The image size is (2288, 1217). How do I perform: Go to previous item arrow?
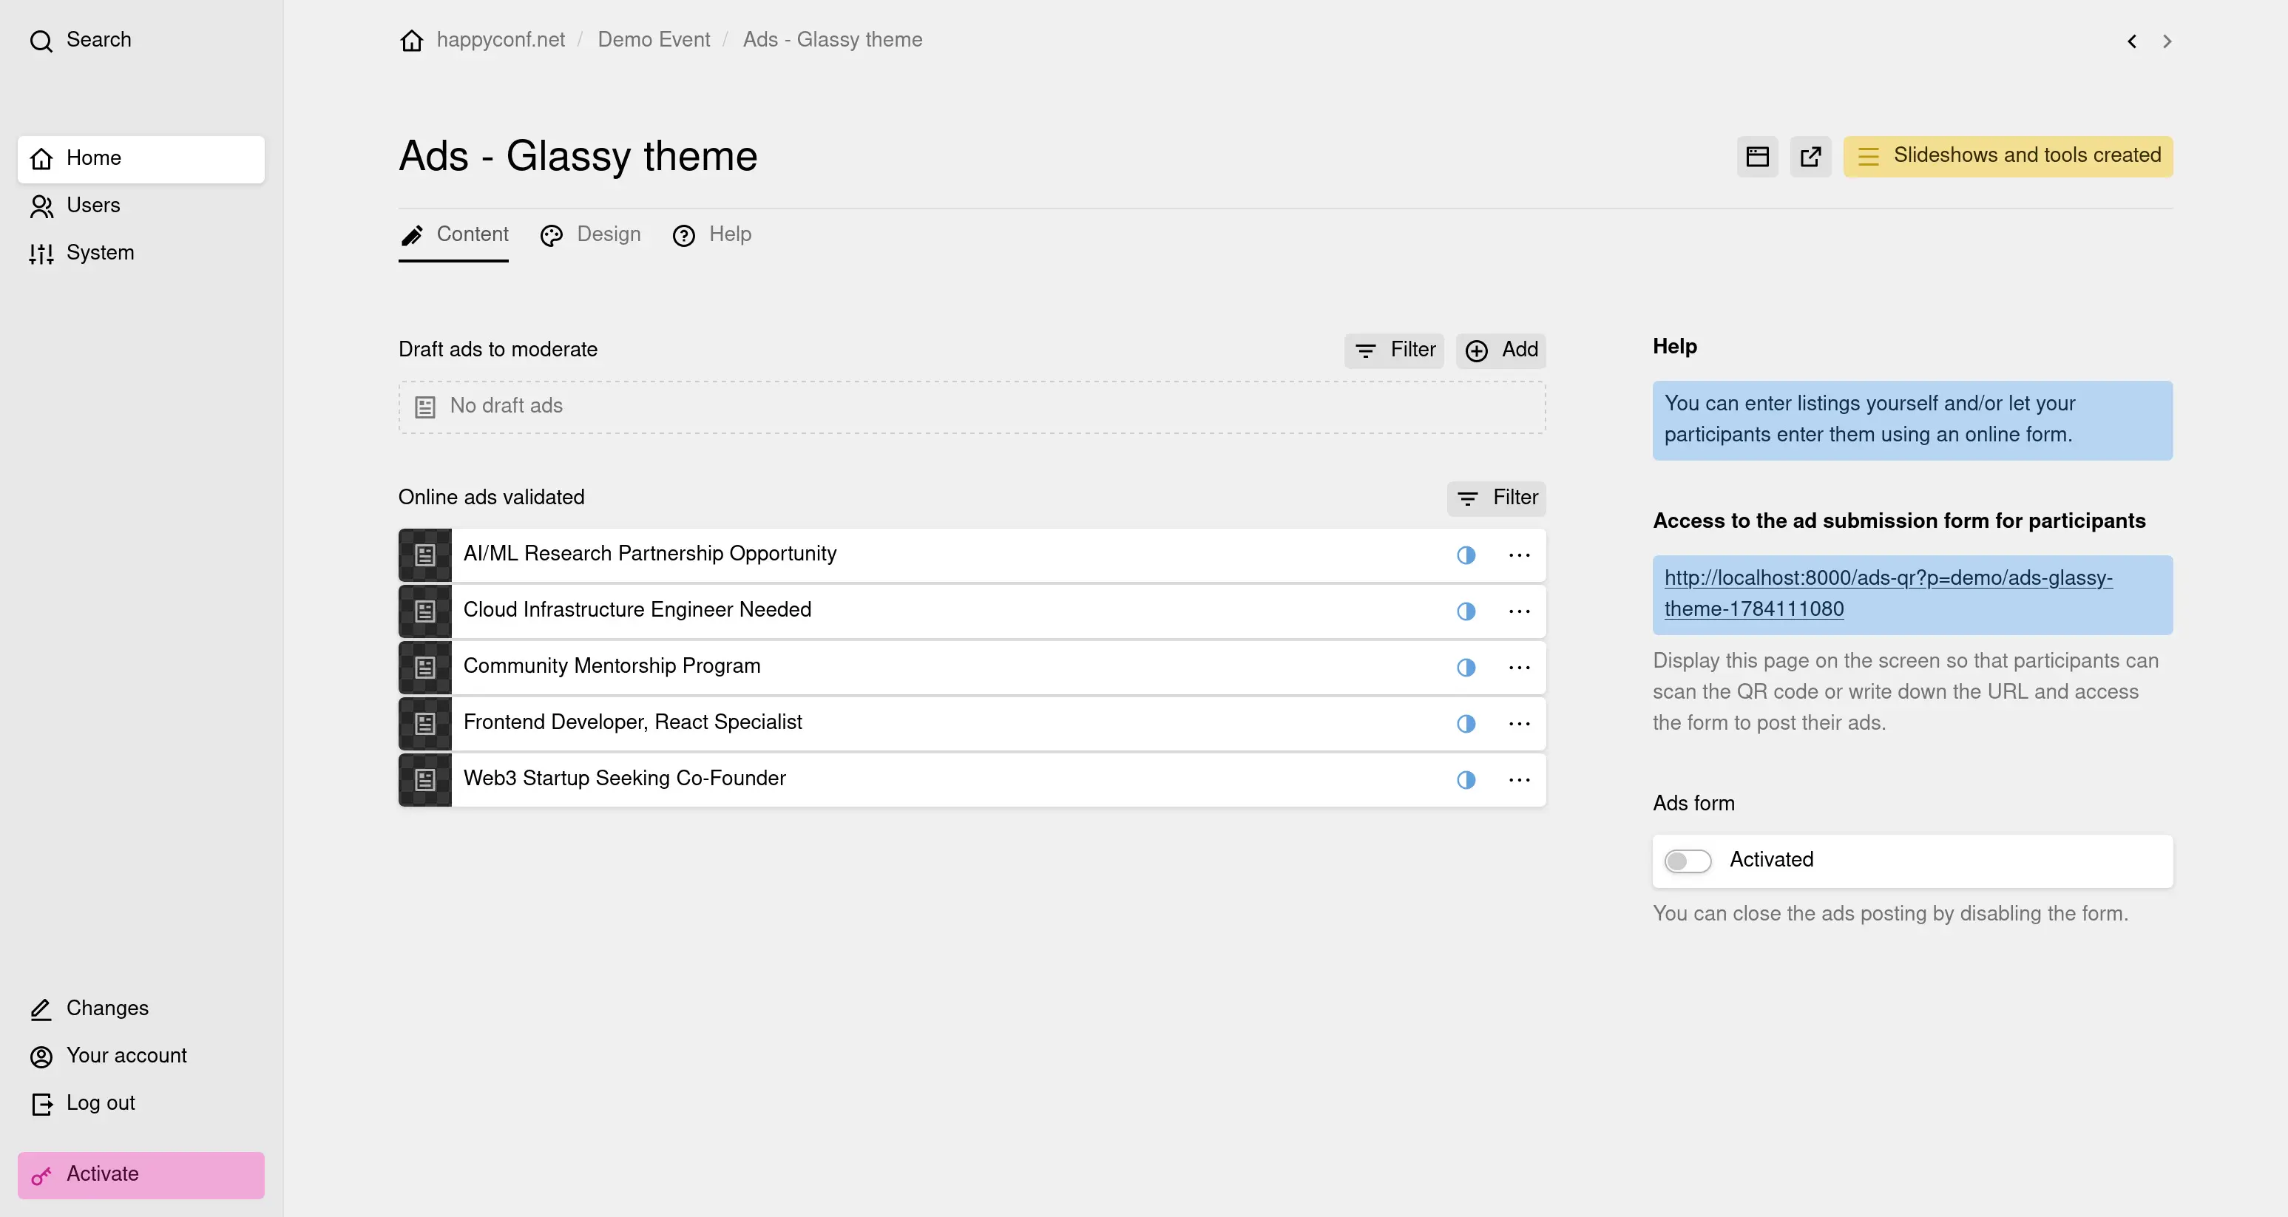[2132, 41]
